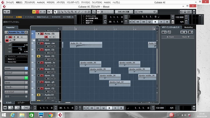Click Play in upper transport panel

161,22
